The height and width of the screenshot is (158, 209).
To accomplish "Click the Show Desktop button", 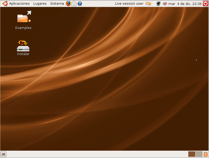I will [x=3, y=154].
